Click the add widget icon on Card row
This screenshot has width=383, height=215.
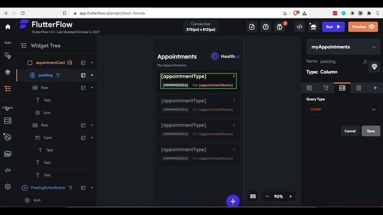coord(83,138)
